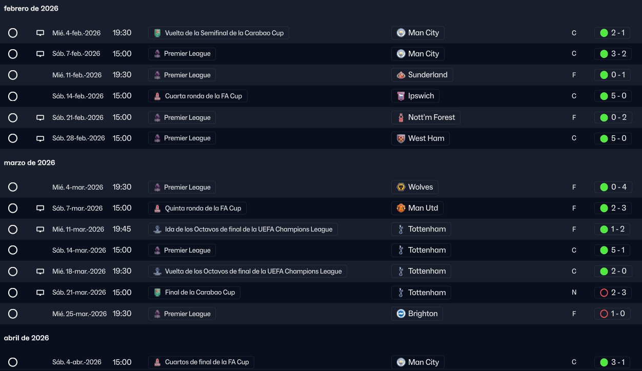This screenshot has width=642, height=371.
Task: Select the radio circle for 4-mar Wolves match
Action: [x=13, y=187]
